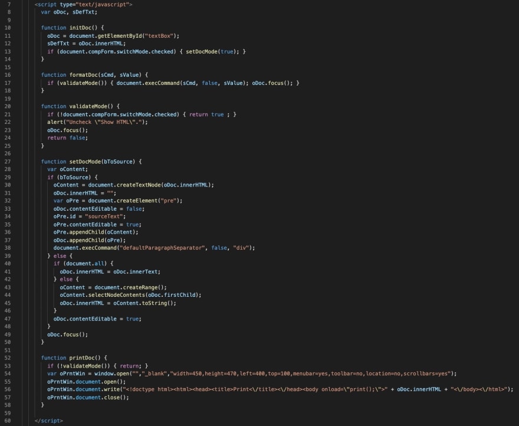The height and width of the screenshot is (426, 519).
Task: Click 'if (!validateMode()) { return; }' line
Action: (x=98, y=366)
